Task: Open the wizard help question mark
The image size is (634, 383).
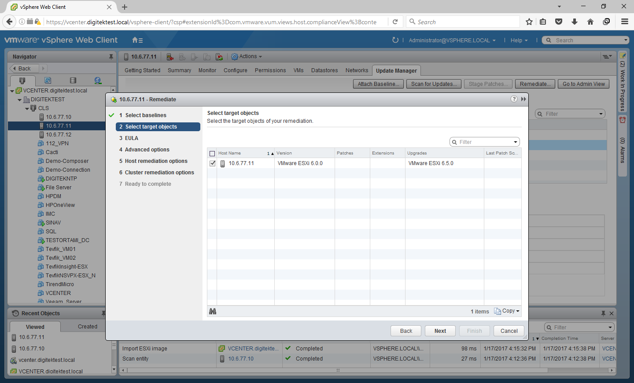Action: pyautogui.click(x=514, y=99)
